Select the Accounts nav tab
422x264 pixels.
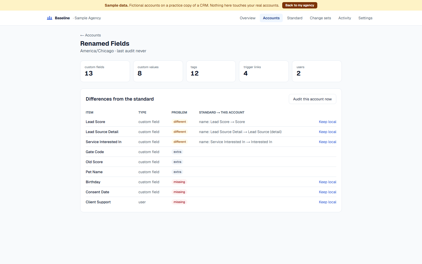pyautogui.click(x=271, y=18)
